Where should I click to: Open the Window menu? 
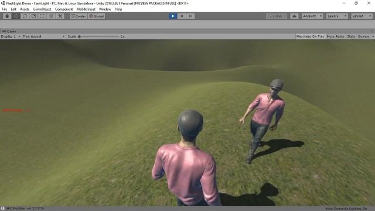pos(105,9)
